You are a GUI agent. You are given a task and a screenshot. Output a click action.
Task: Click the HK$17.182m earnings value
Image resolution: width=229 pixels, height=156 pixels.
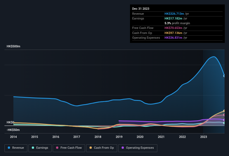173,18
